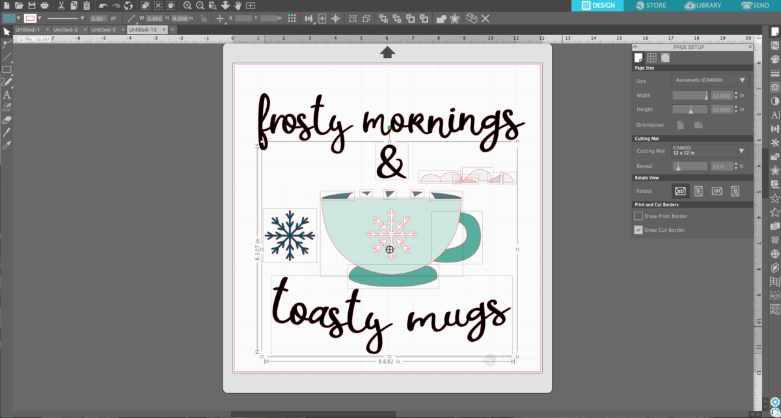Close the Page Setup panel
This screenshot has width=781, height=418.
pyautogui.click(x=750, y=47)
